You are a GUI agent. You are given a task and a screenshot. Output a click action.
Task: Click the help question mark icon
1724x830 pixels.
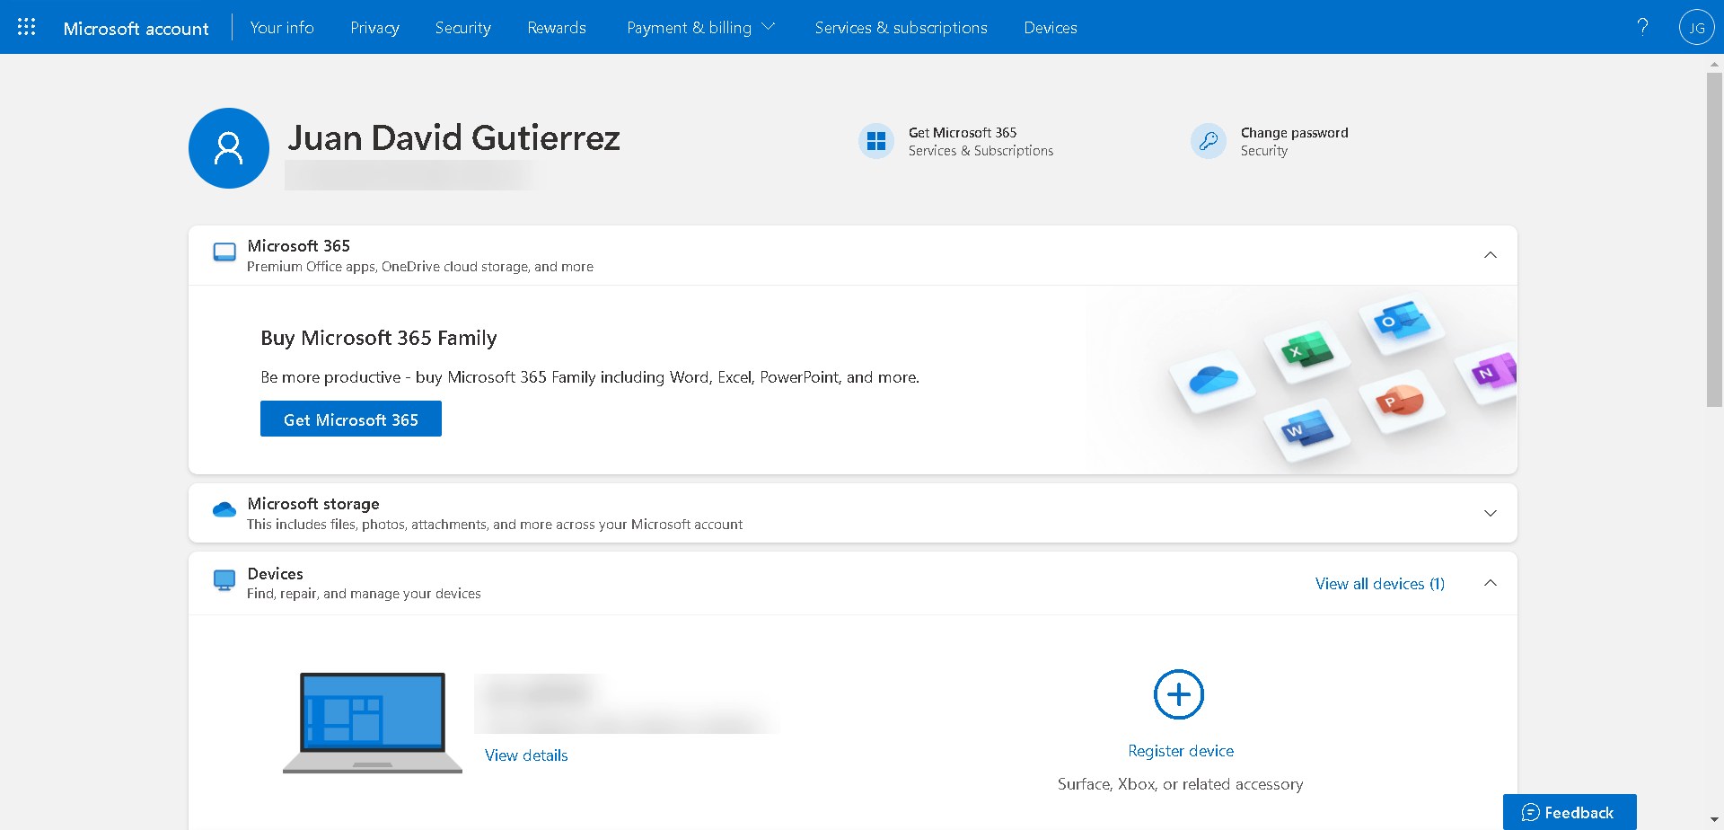coord(1642,27)
